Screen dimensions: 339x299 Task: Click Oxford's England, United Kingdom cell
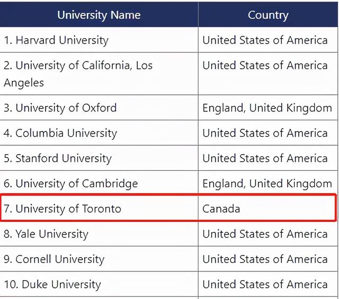(x=267, y=108)
